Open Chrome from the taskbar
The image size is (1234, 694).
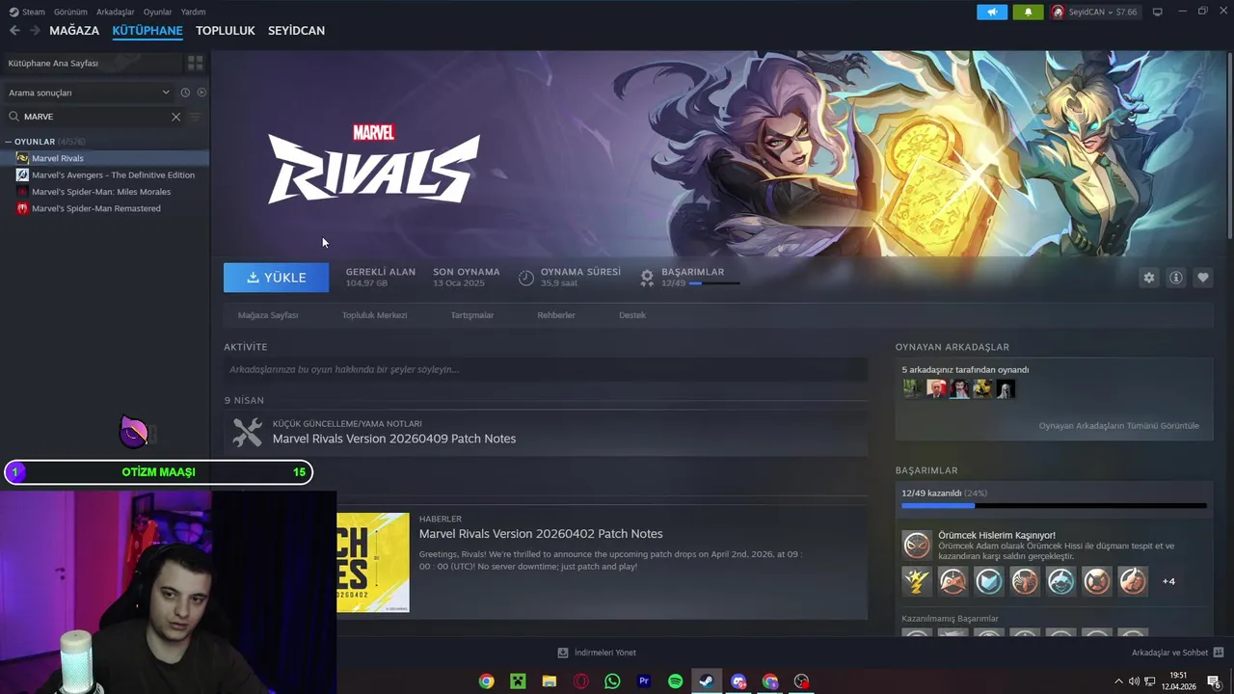pos(487,681)
